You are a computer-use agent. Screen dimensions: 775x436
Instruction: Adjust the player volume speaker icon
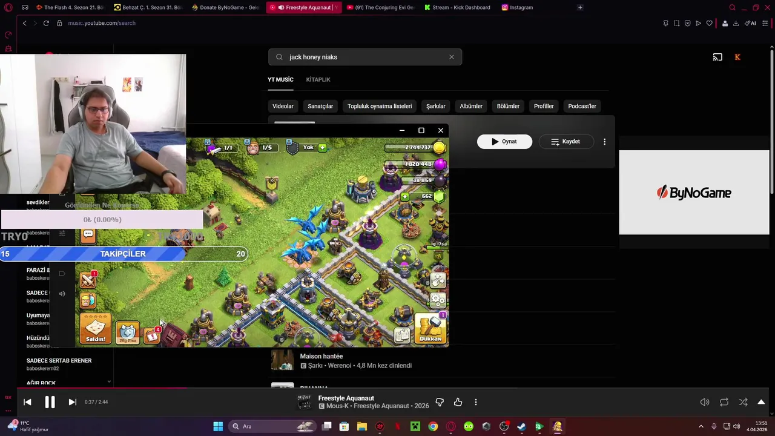coord(705,402)
